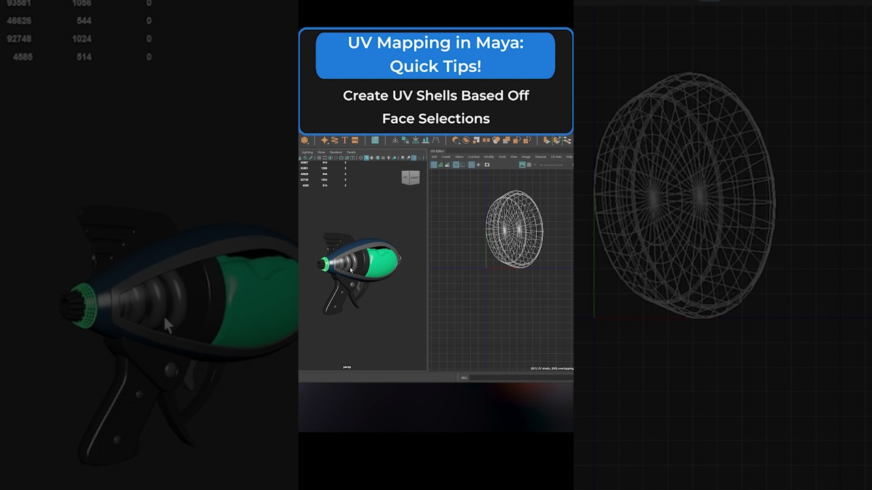Image resolution: width=872 pixels, height=490 pixels.
Task: Toggle UV Editor wireframe display icon
Action: click(x=434, y=165)
